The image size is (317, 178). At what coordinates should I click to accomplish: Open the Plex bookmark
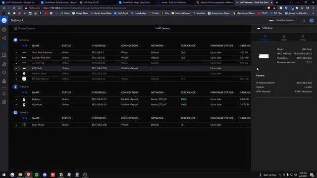pyautogui.click(x=165, y=13)
